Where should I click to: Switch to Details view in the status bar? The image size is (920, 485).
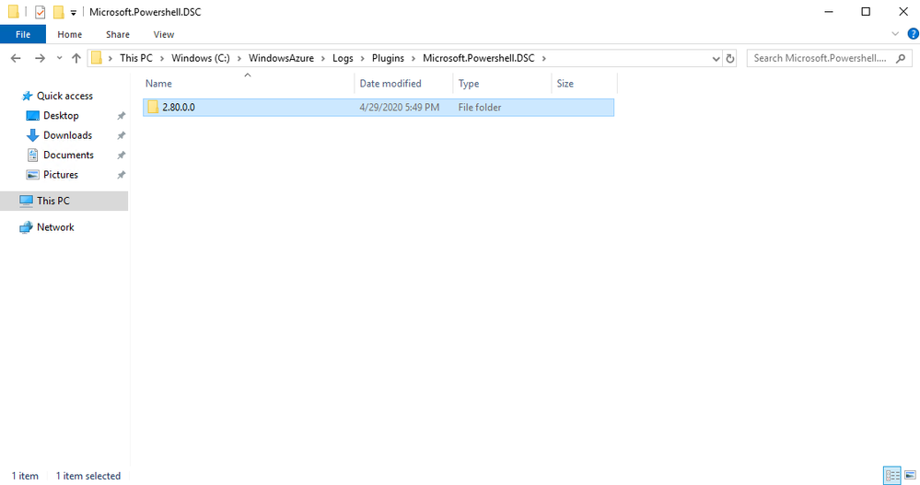click(x=891, y=476)
